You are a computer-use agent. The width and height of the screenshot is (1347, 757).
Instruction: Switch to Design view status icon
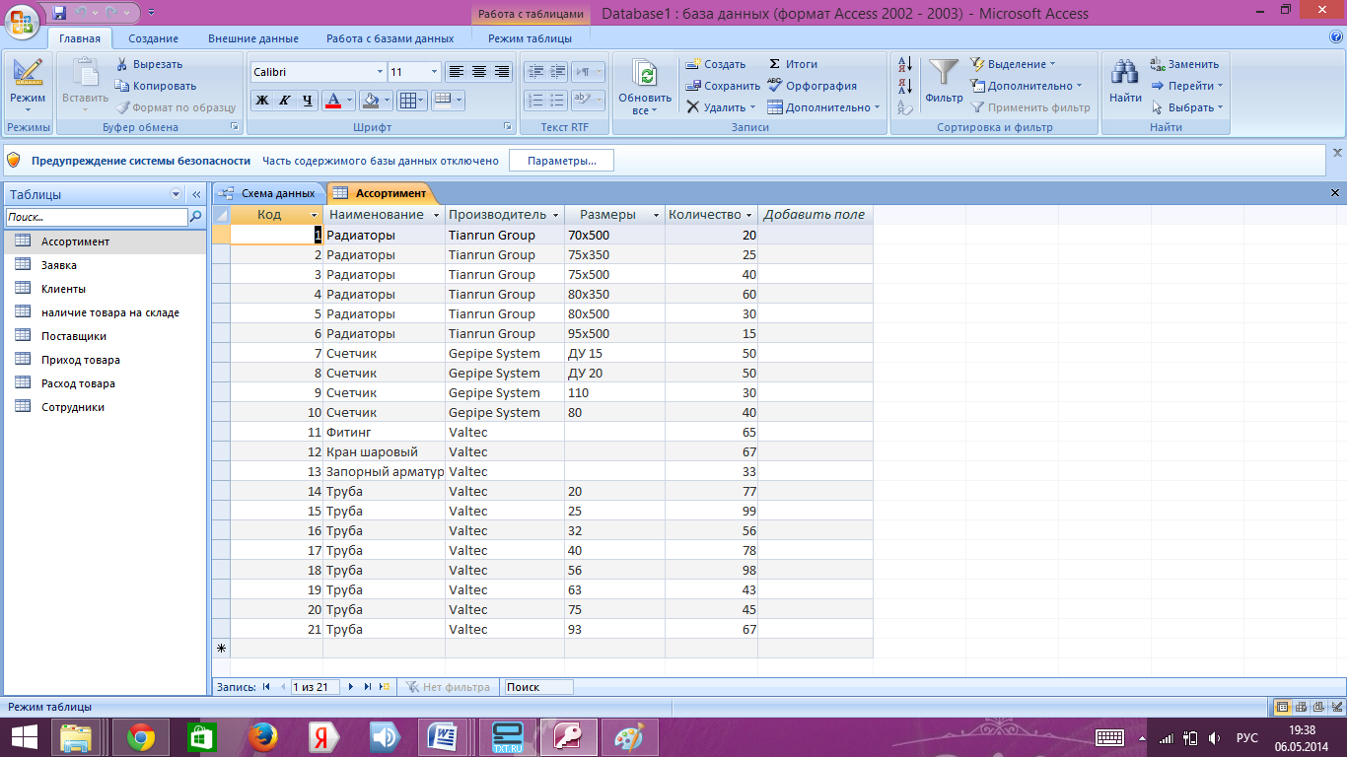click(1335, 707)
